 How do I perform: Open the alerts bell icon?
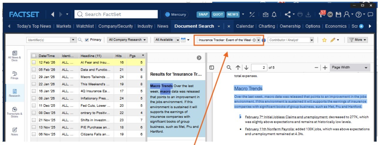[274, 14]
